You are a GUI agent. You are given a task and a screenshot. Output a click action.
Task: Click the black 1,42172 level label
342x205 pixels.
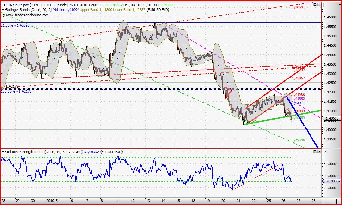[x=12, y=86]
